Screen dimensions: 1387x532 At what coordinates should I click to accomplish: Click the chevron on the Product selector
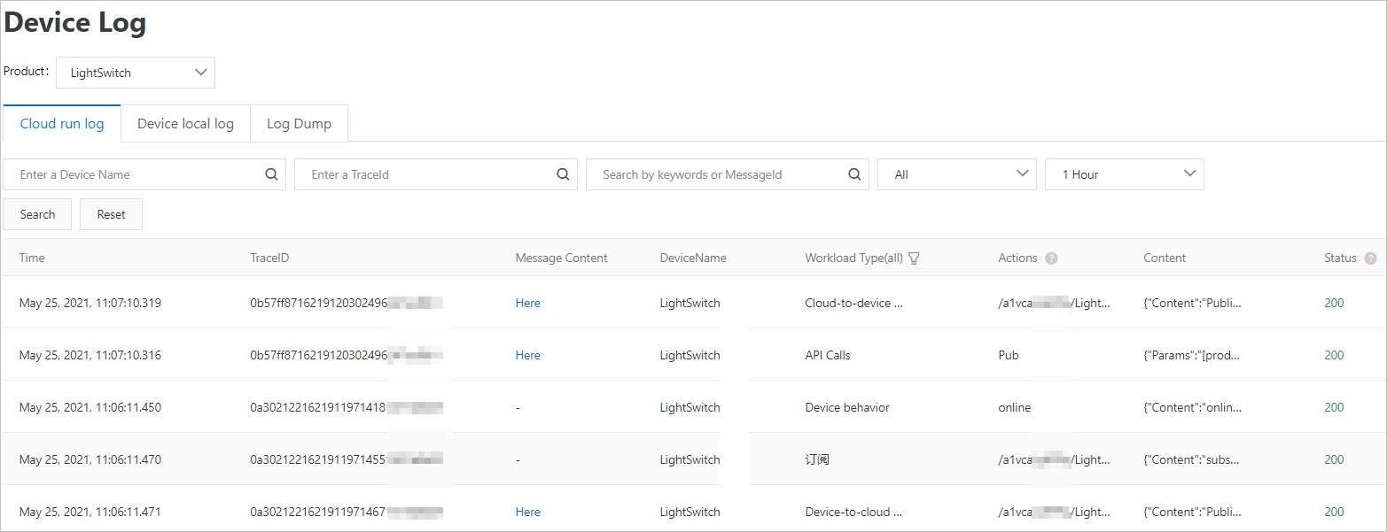click(x=201, y=72)
